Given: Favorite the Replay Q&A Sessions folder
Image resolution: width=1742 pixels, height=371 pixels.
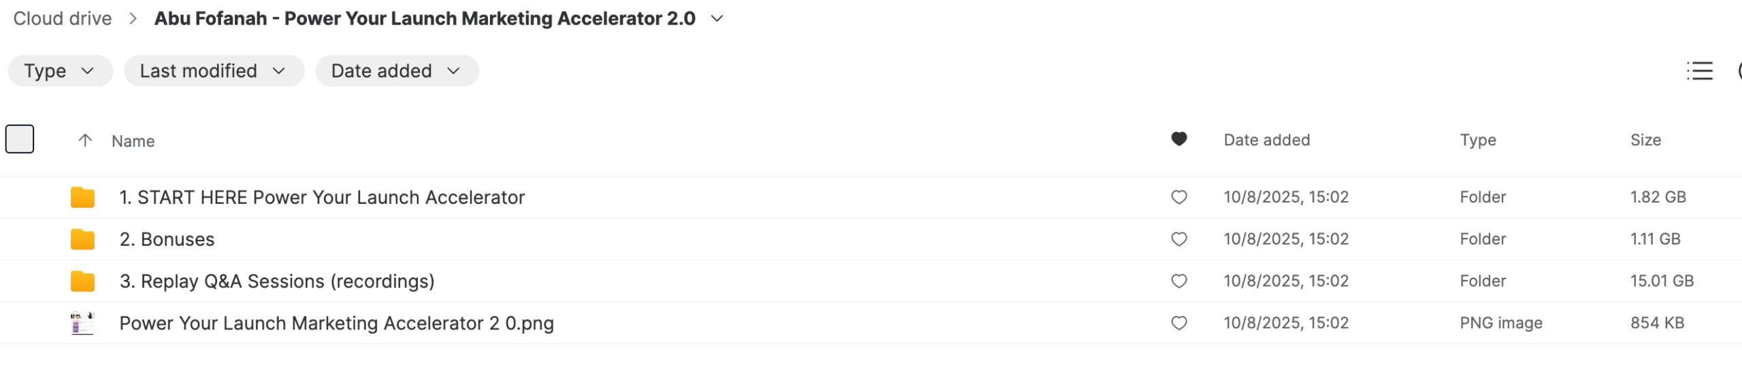Looking at the screenshot, I should [x=1179, y=281].
